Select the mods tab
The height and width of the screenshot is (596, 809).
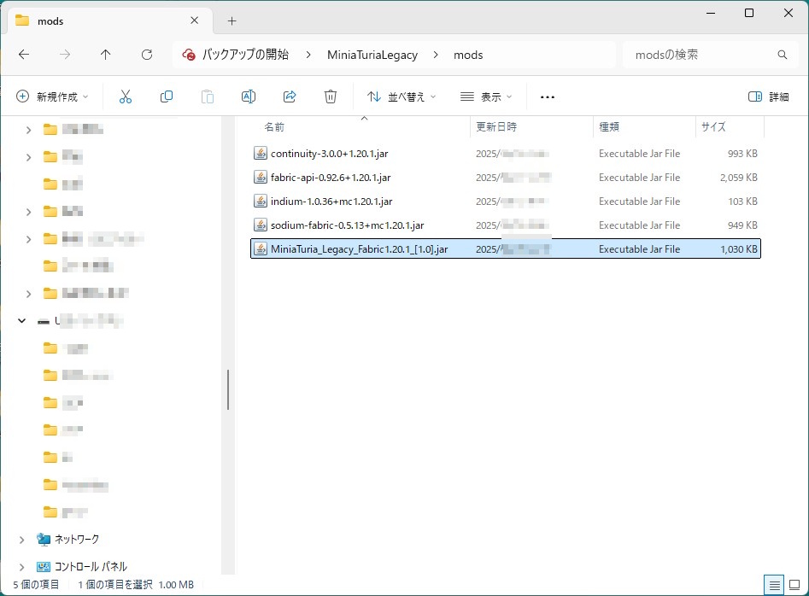point(110,21)
